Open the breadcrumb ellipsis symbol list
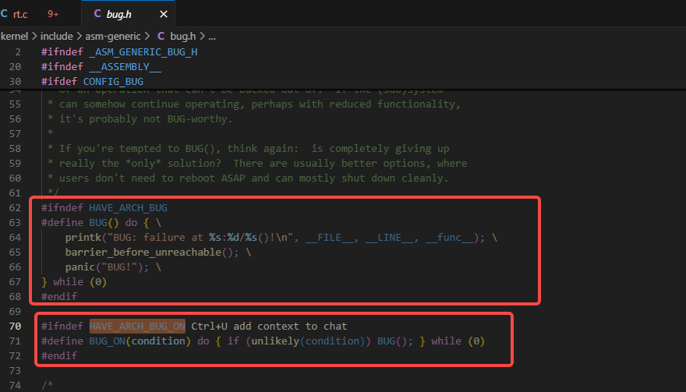Viewport: 686px width, 392px height. [212, 37]
